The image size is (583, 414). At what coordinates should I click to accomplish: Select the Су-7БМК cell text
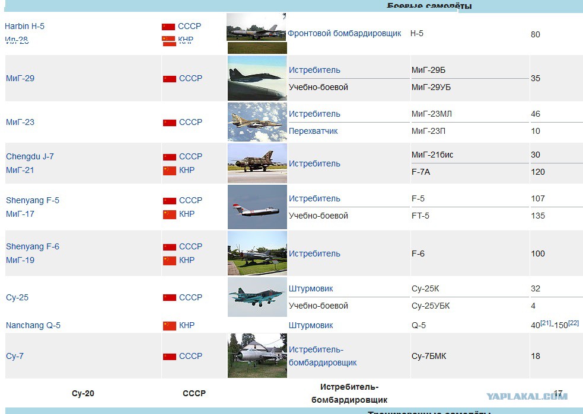click(x=429, y=356)
